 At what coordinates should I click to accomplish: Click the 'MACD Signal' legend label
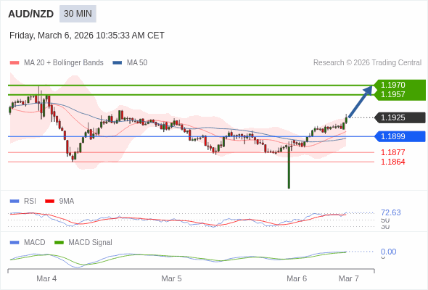click(91, 243)
